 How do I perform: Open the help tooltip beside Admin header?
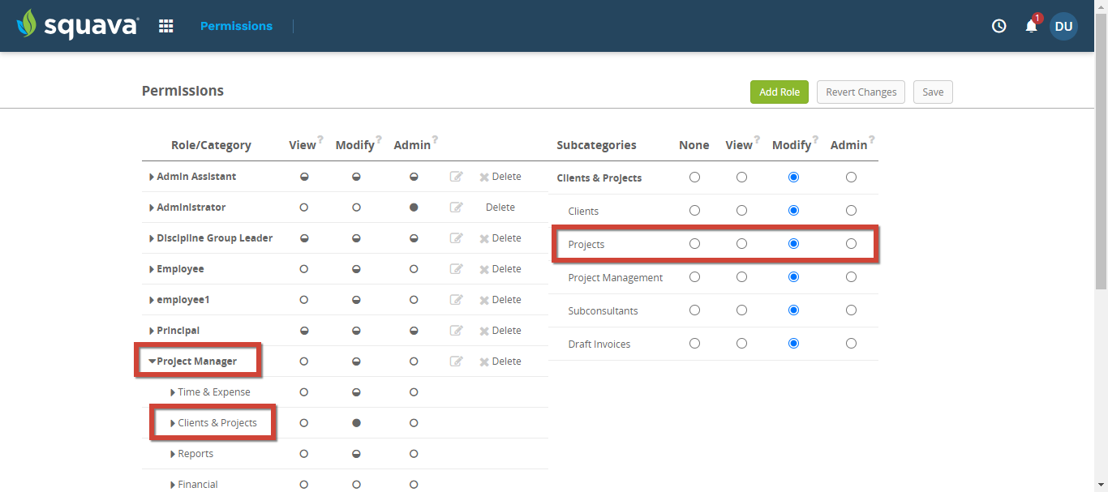click(x=435, y=139)
